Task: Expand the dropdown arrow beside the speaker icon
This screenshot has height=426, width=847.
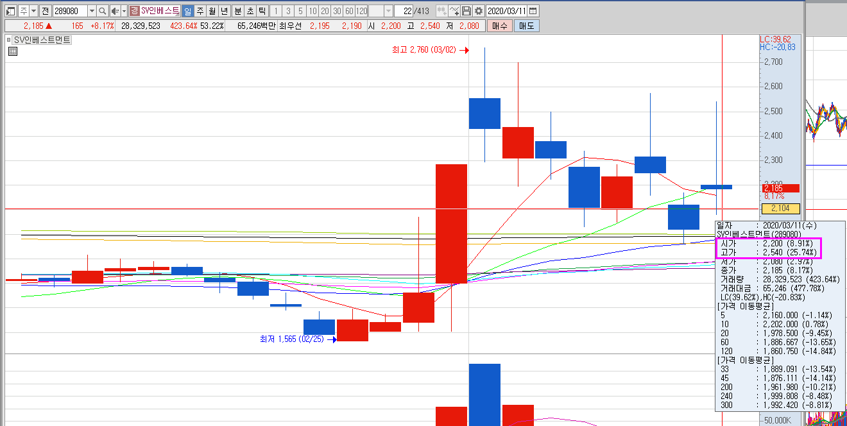Action: click(124, 11)
